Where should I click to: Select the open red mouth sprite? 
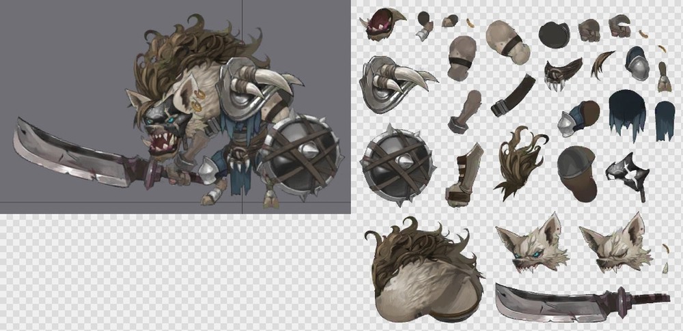(382, 25)
